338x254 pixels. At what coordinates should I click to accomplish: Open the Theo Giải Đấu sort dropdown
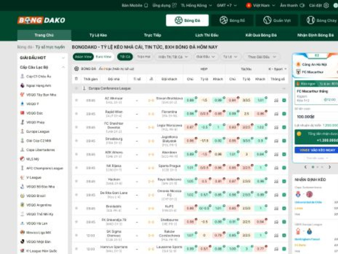point(260,57)
